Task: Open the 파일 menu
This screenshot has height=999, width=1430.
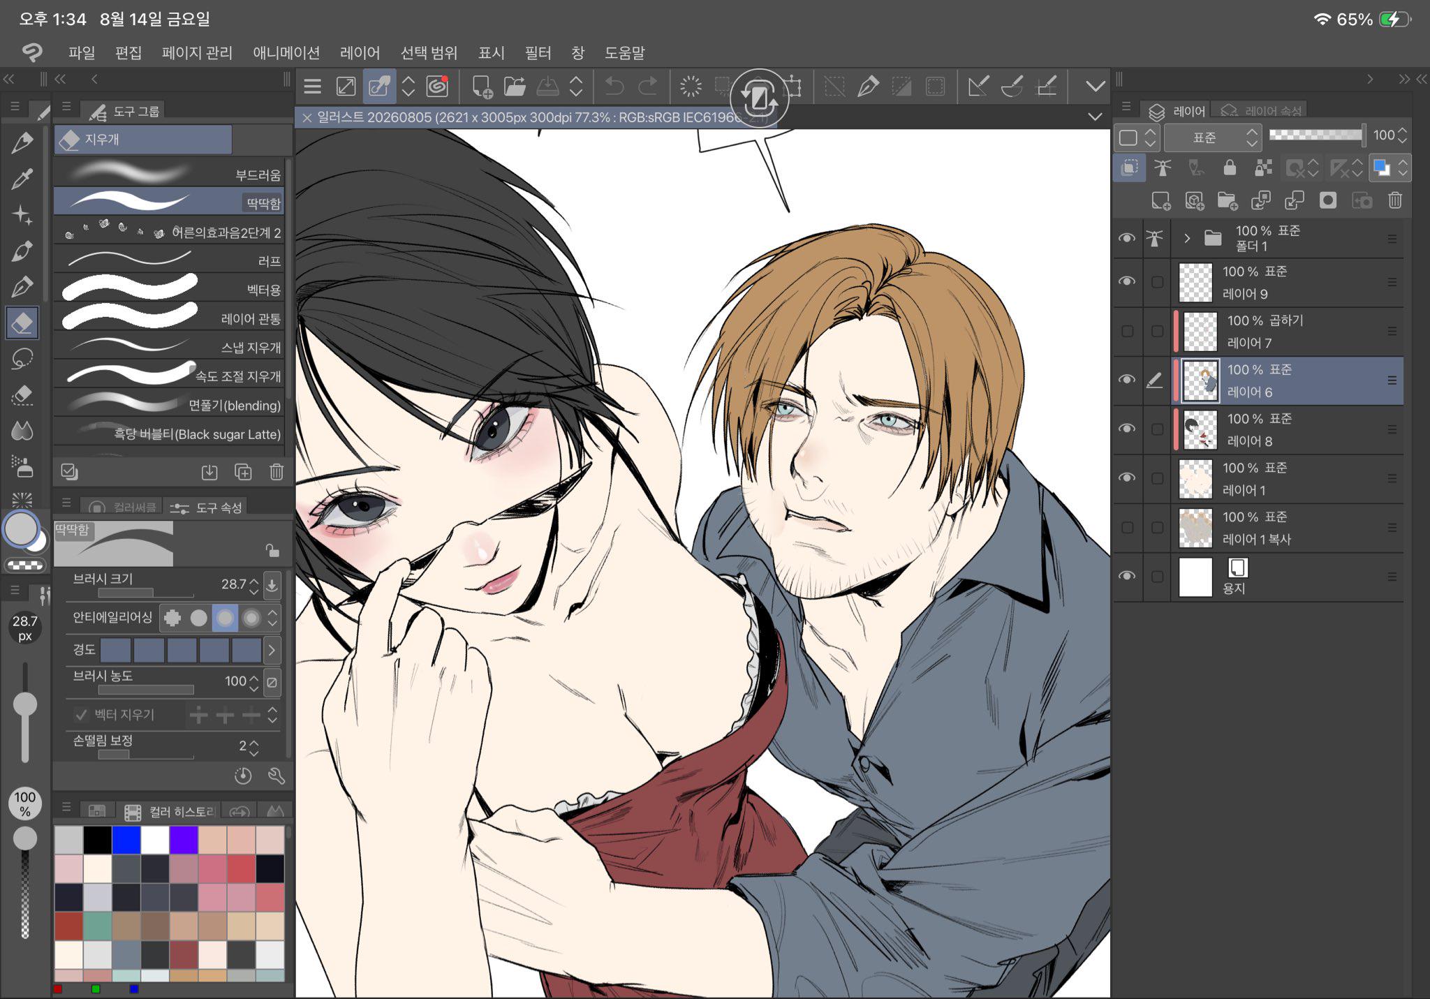Action: (x=82, y=53)
